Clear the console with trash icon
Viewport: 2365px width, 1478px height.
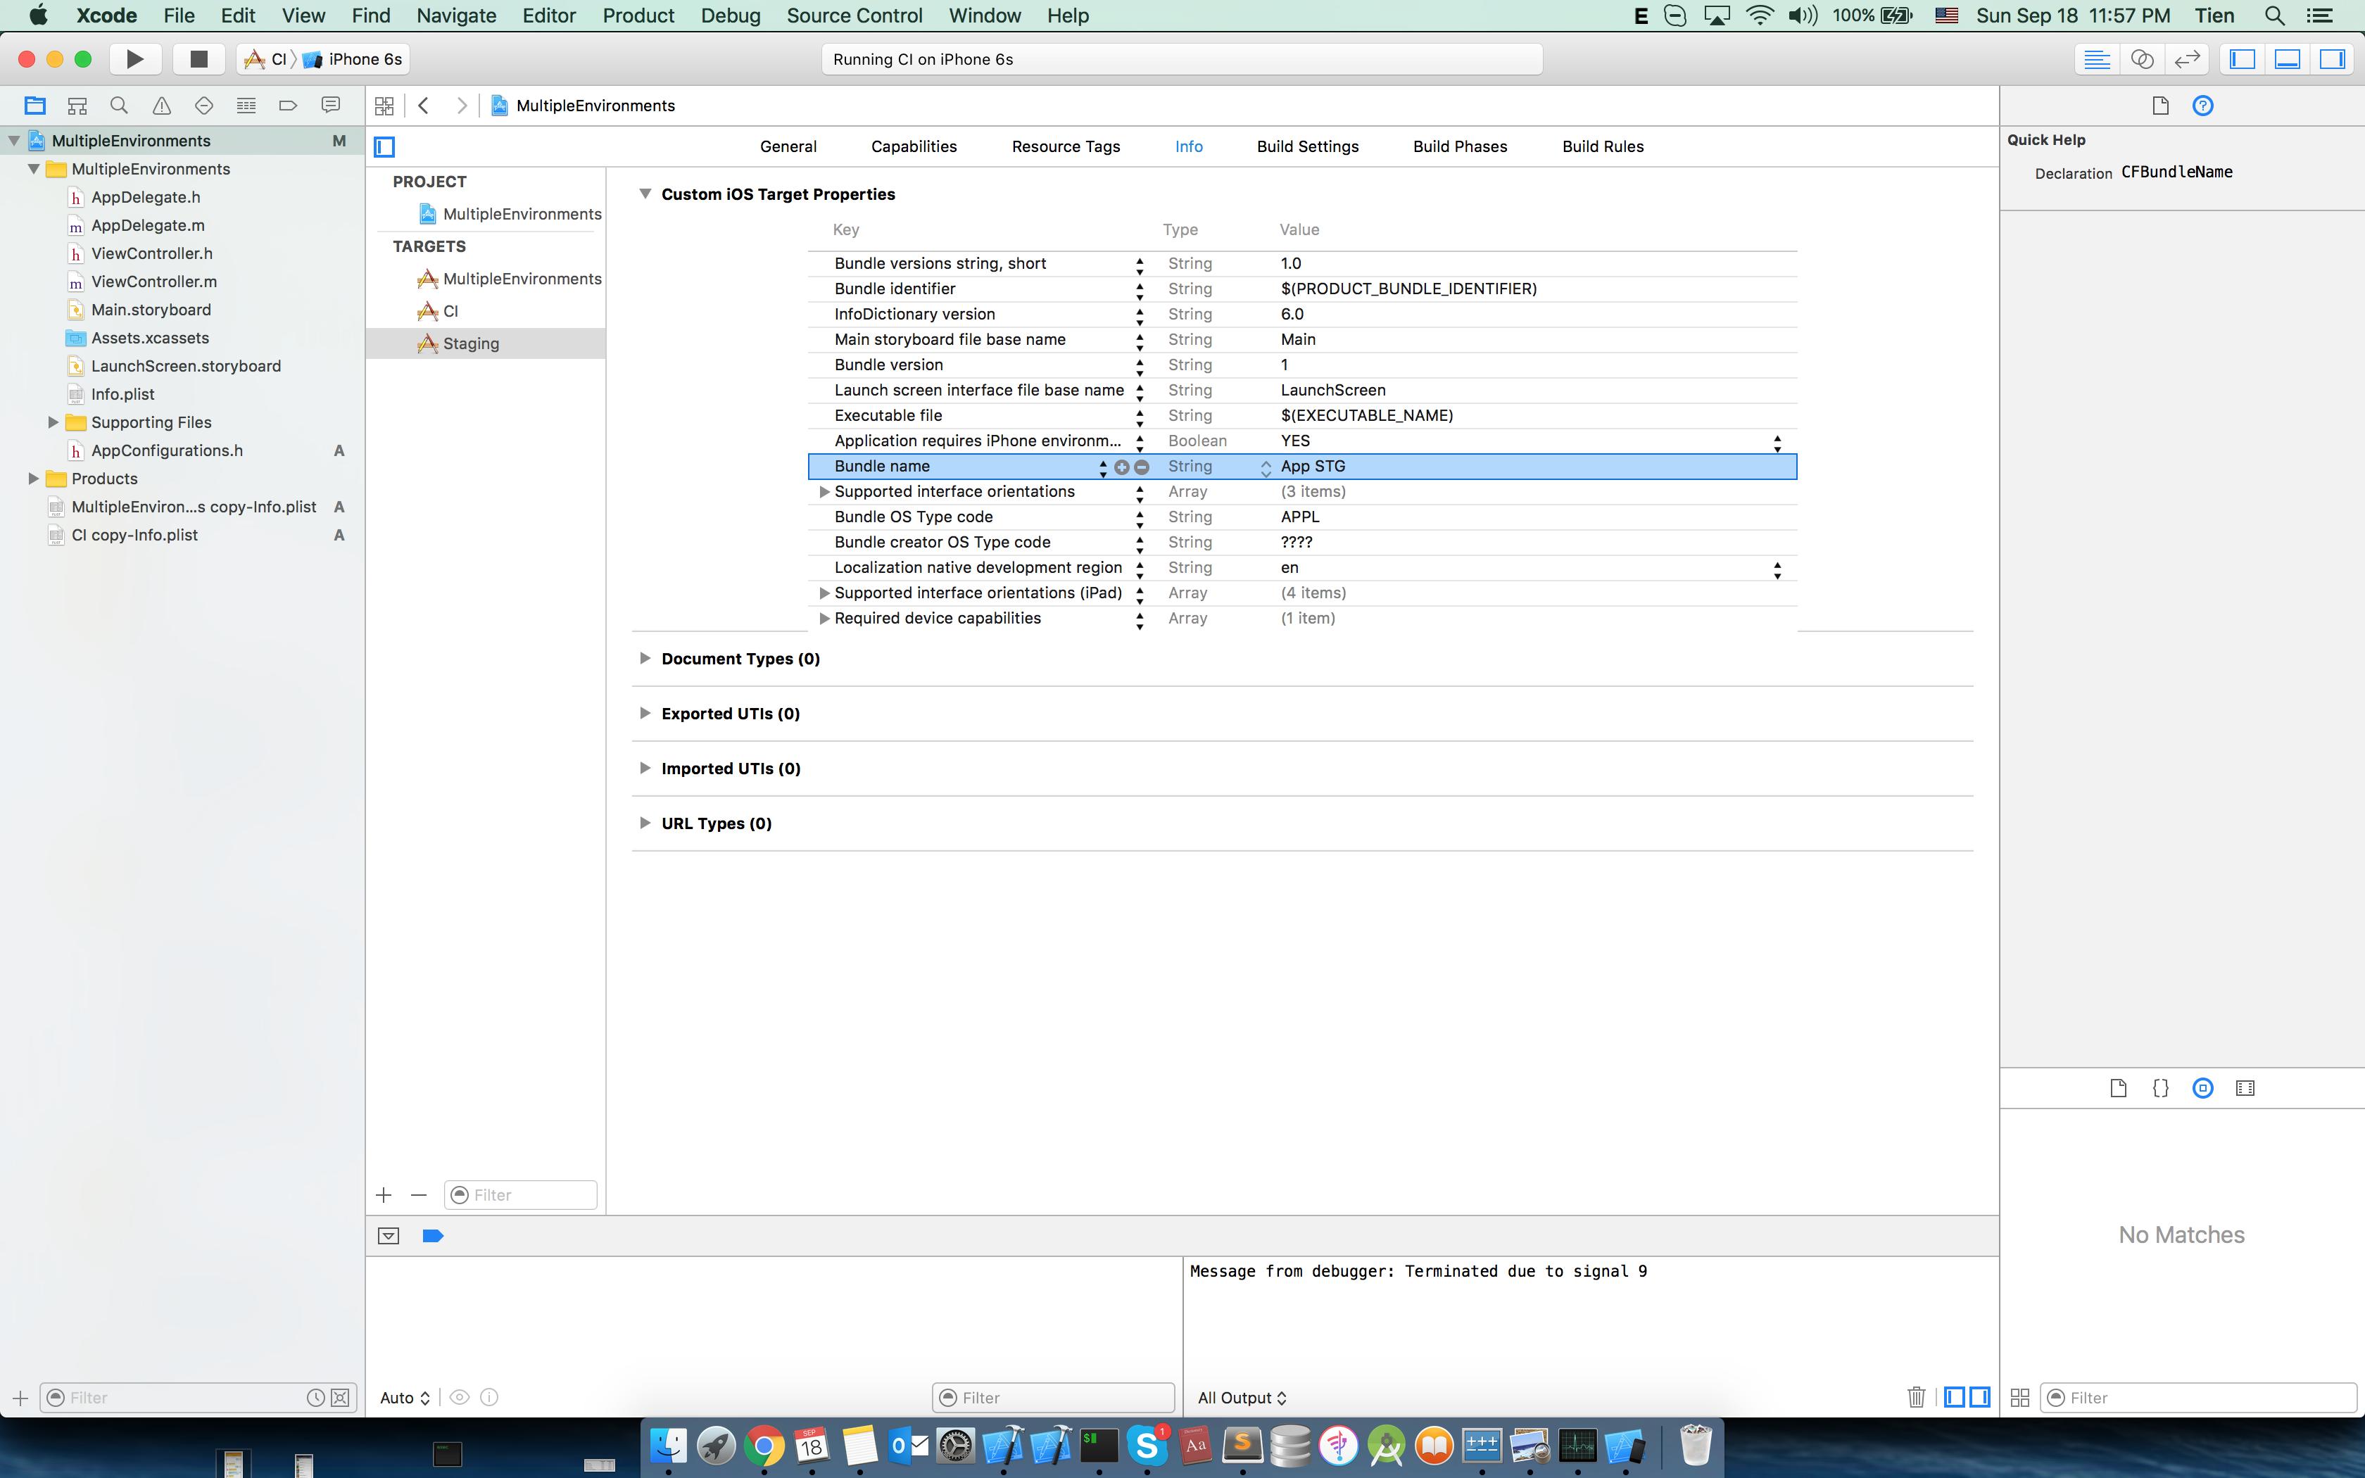coord(1915,1397)
